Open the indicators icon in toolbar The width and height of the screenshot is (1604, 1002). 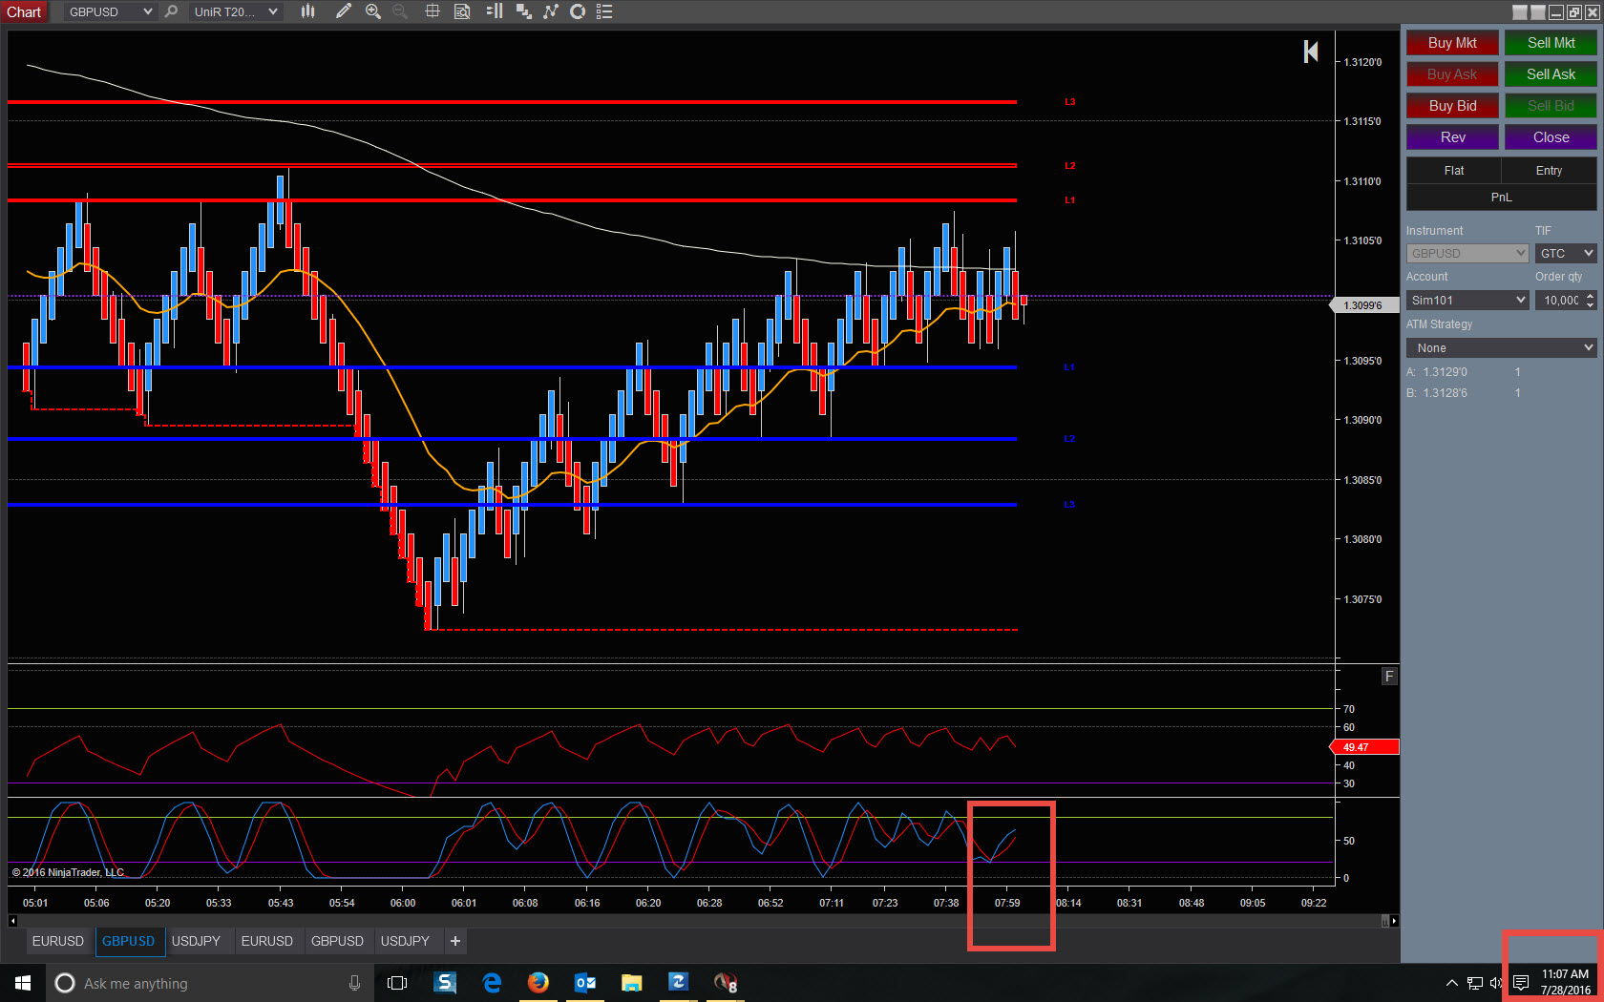pyautogui.click(x=551, y=11)
